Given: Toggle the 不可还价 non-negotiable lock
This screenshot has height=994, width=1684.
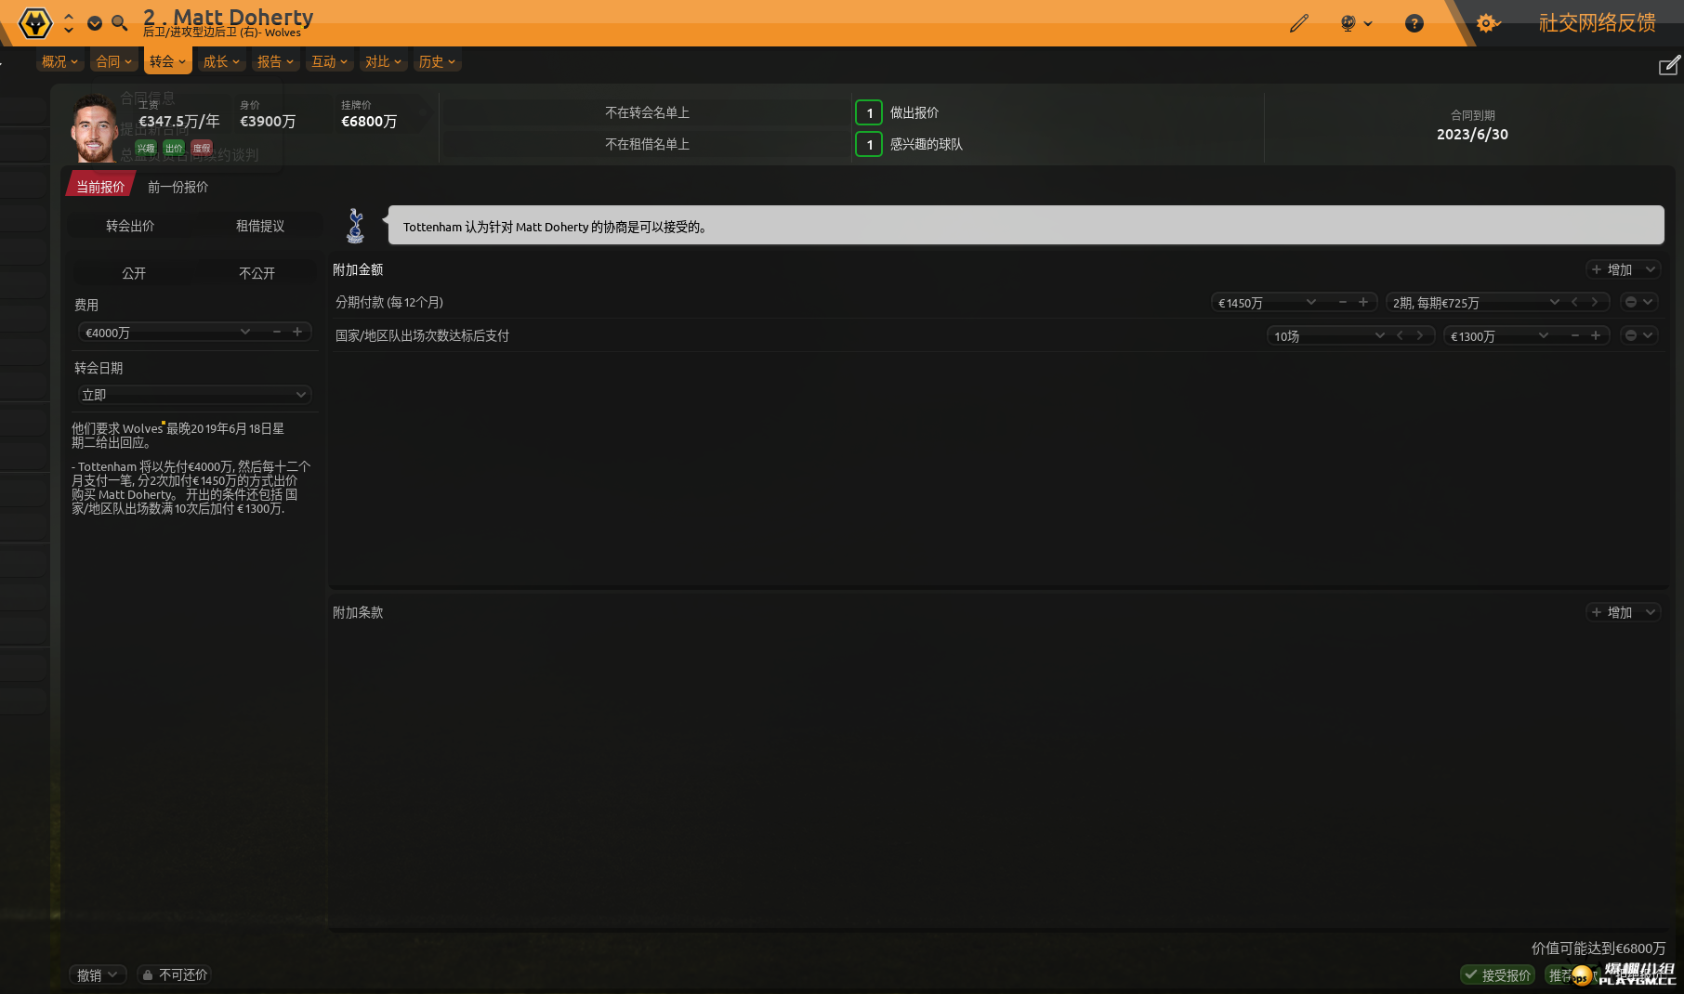Looking at the screenshot, I should pos(175,974).
